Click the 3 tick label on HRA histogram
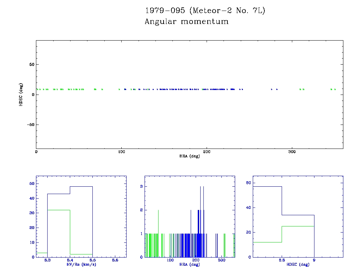361x271 pixels. coord(141,186)
